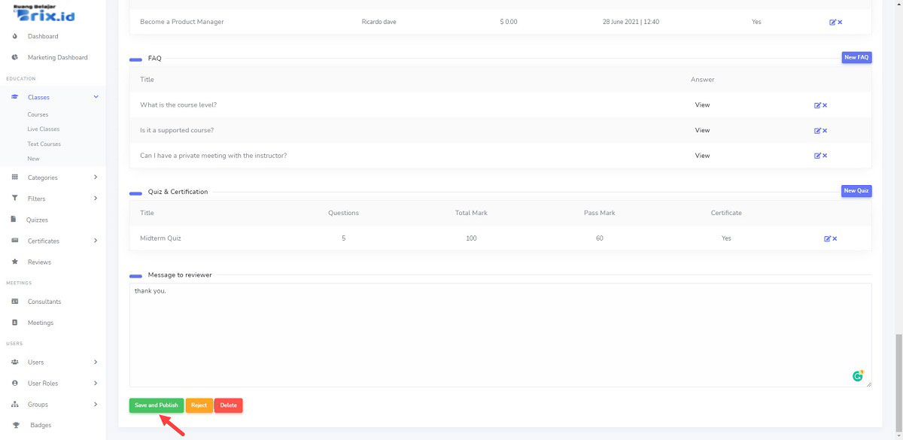The width and height of the screenshot is (903, 440).
Task: View answer for 'What is the course level?'
Action: coord(702,105)
